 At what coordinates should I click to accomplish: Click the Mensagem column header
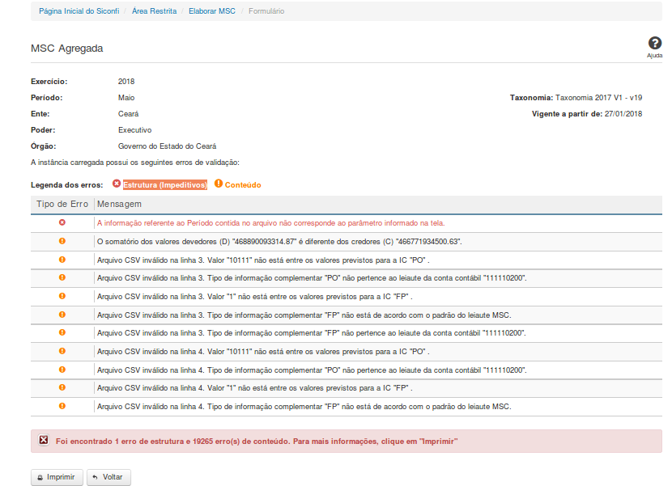[119, 205]
